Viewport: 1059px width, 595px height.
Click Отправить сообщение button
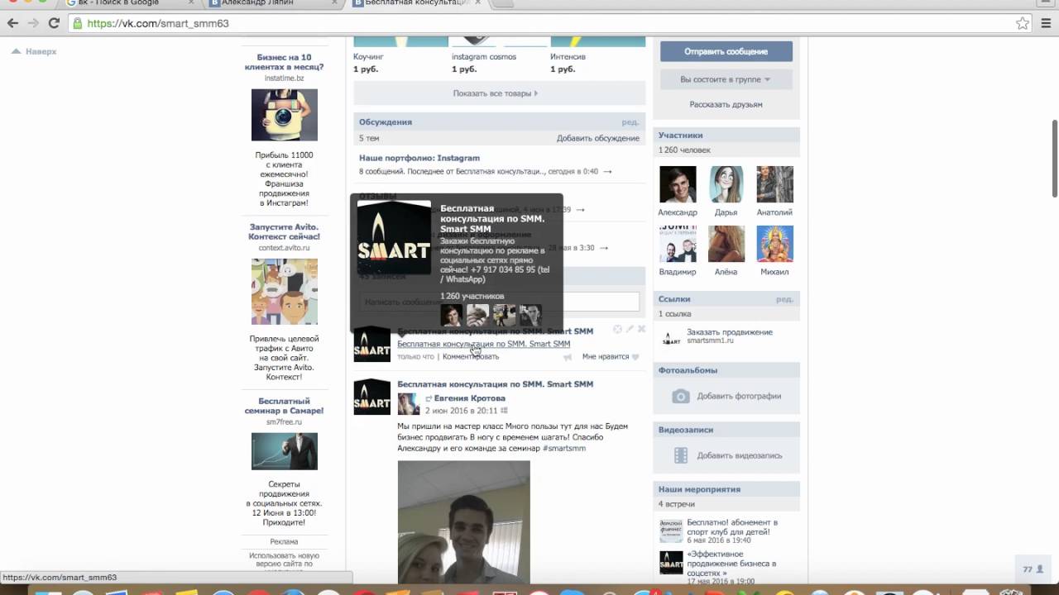(726, 51)
